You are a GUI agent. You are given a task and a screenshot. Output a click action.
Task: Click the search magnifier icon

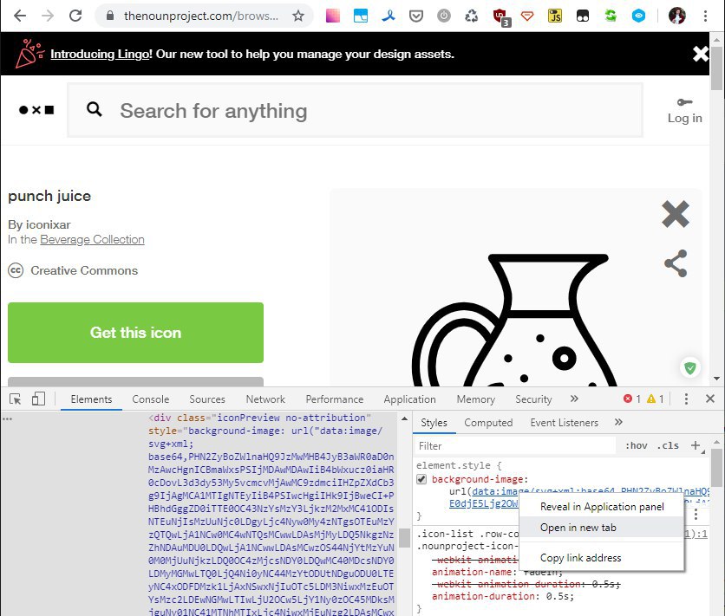pos(95,109)
